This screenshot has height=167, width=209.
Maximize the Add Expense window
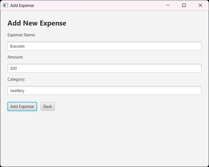click(x=184, y=5)
